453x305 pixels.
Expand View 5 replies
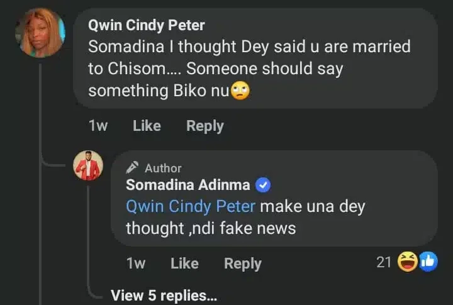tap(164, 295)
